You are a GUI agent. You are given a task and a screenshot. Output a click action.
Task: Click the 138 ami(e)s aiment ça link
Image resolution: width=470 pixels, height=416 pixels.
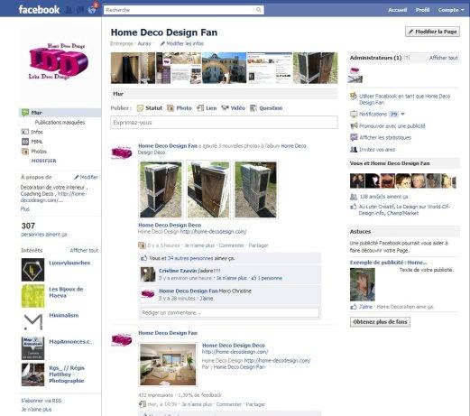383,197
